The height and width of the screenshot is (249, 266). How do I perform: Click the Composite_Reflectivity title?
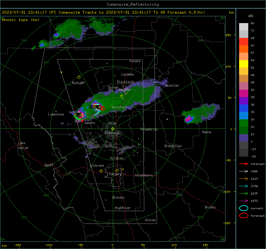click(133, 4)
